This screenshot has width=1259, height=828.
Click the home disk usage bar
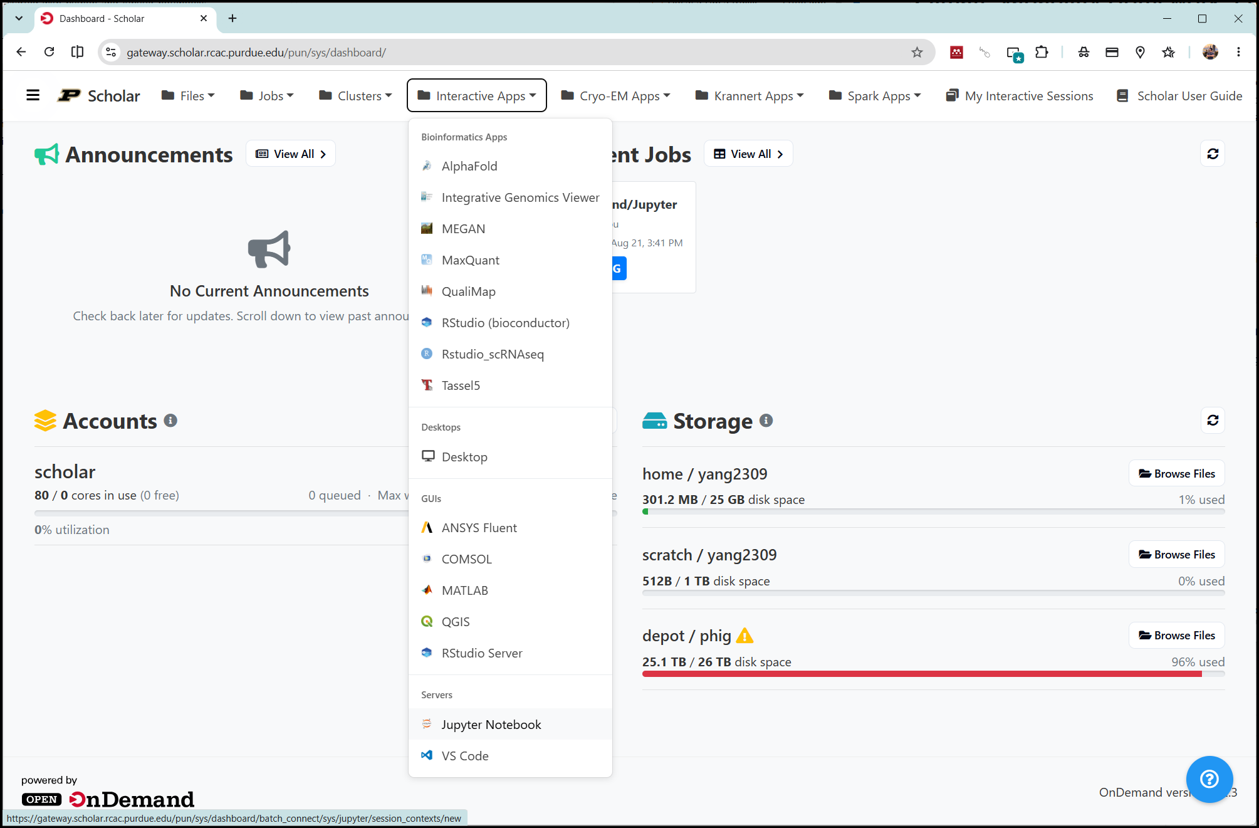click(x=934, y=511)
